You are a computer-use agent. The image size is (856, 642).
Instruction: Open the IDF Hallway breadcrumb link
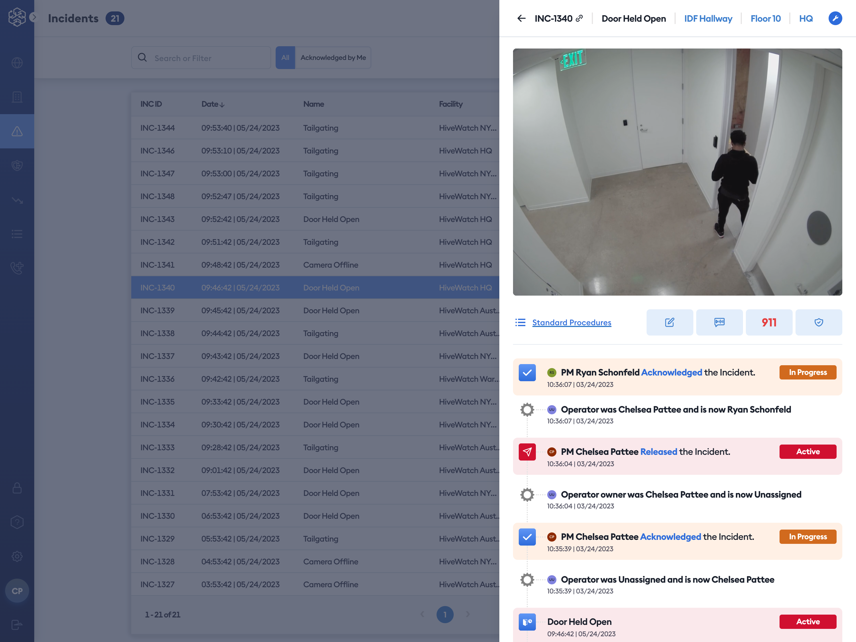708,19
